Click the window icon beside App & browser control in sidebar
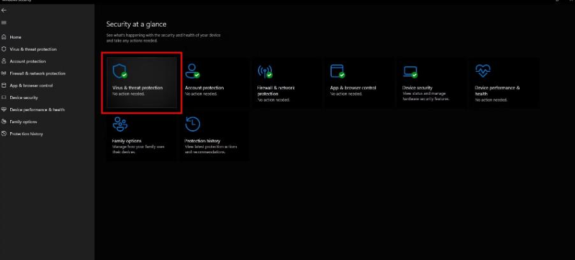Image resolution: width=575 pixels, height=260 pixels. (x=4, y=85)
